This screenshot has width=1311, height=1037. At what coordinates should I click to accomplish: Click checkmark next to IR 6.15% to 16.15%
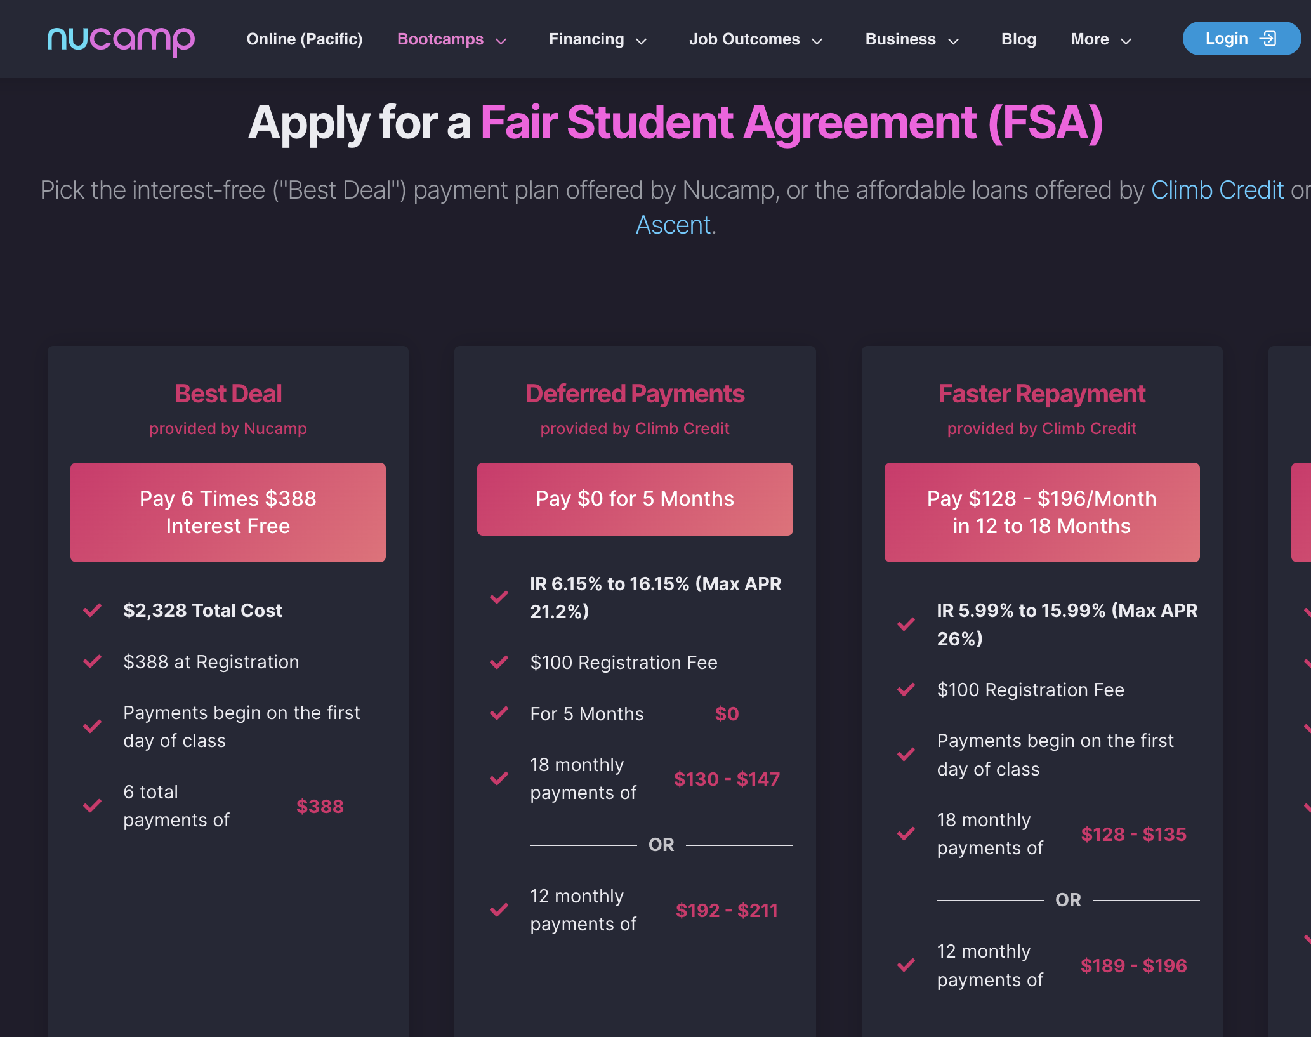(499, 597)
